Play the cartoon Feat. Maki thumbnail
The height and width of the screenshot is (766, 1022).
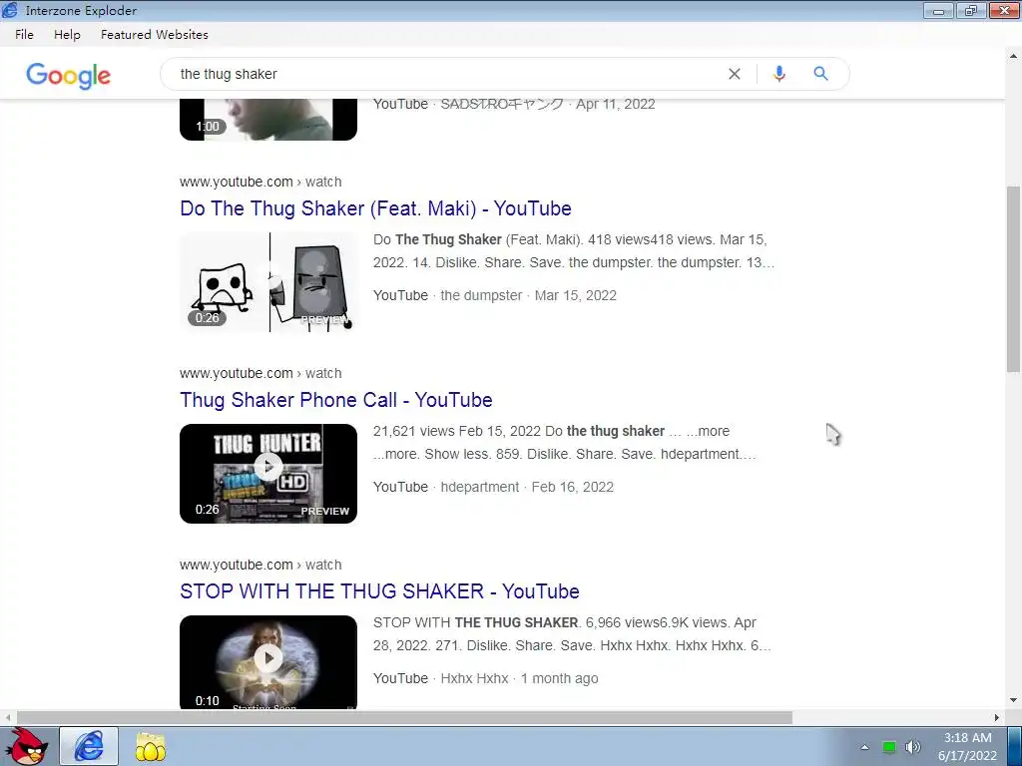click(268, 282)
